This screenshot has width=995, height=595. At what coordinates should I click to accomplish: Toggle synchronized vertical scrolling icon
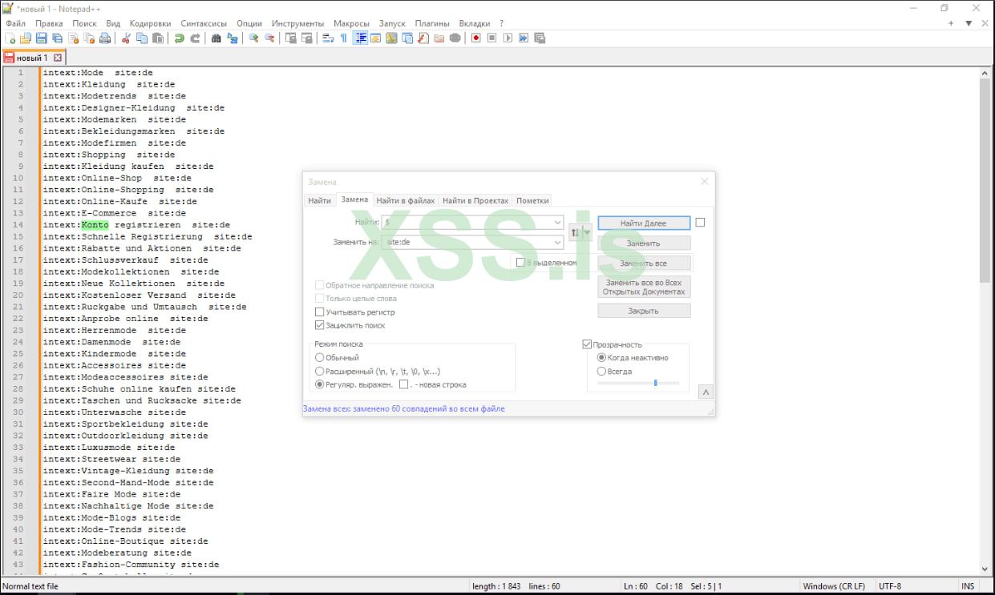click(290, 38)
